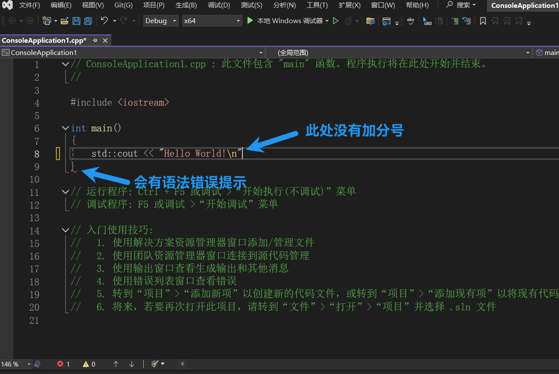Click the 搜索 search box
This screenshot has width=559, height=374.
[x=461, y=5]
